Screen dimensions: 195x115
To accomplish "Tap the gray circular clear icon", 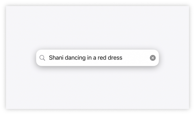I will point(153,58).
